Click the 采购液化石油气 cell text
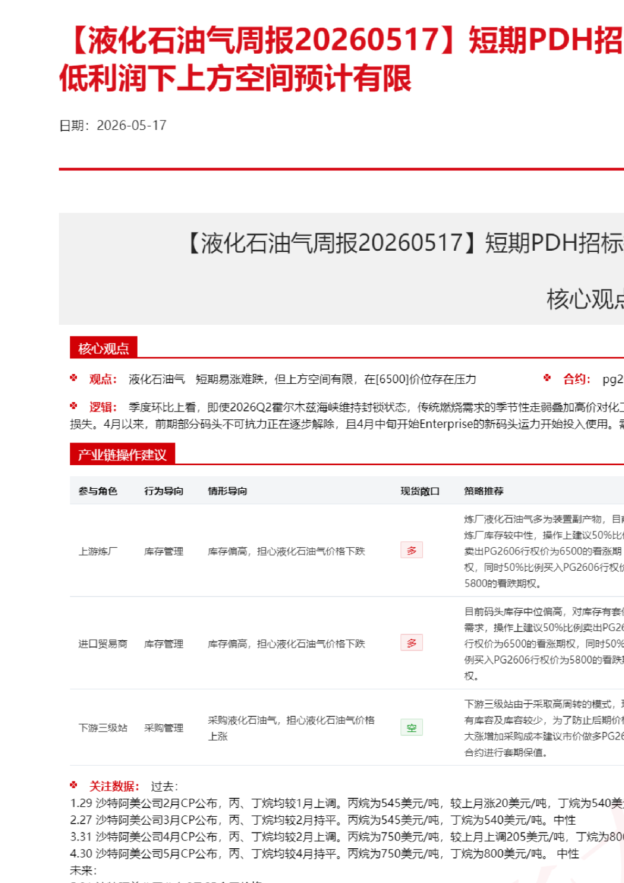Screen dimensions: 624x883 tap(292, 728)
